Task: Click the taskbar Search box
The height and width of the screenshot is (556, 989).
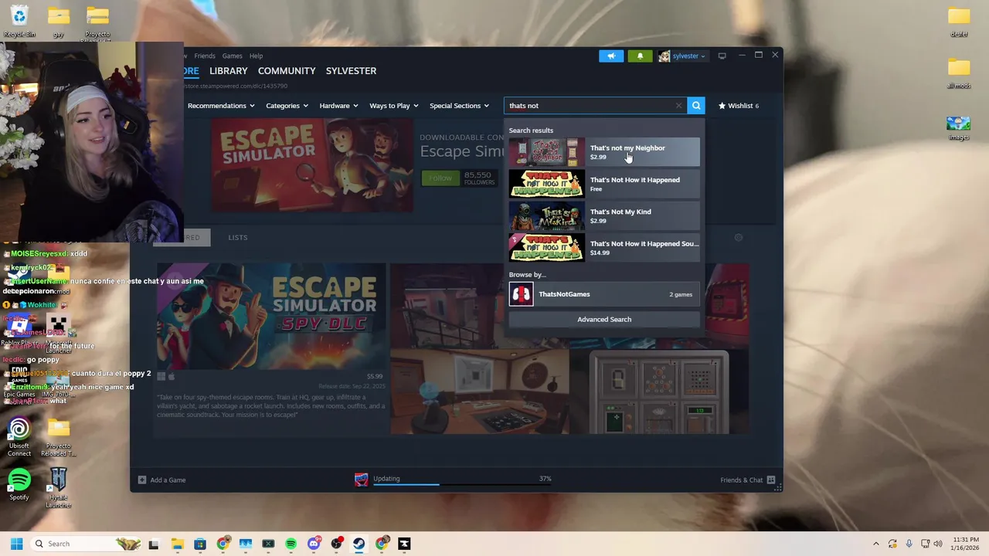Action: coord(87,544)
